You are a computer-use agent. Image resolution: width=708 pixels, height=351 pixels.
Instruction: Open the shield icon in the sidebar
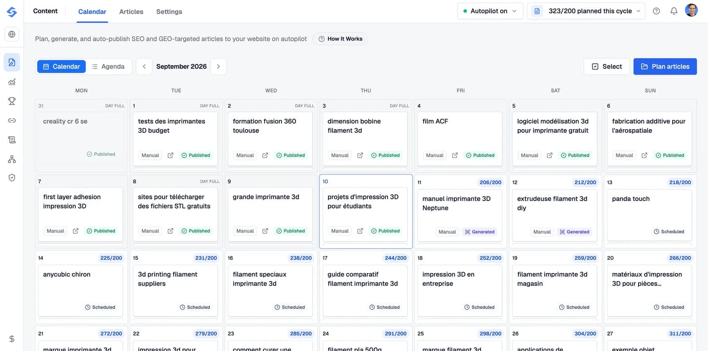[12, 177]
